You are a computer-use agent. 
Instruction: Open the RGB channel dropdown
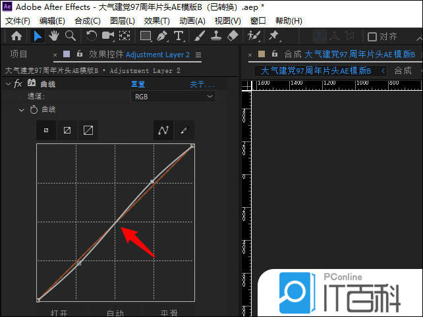coord(173,97)
